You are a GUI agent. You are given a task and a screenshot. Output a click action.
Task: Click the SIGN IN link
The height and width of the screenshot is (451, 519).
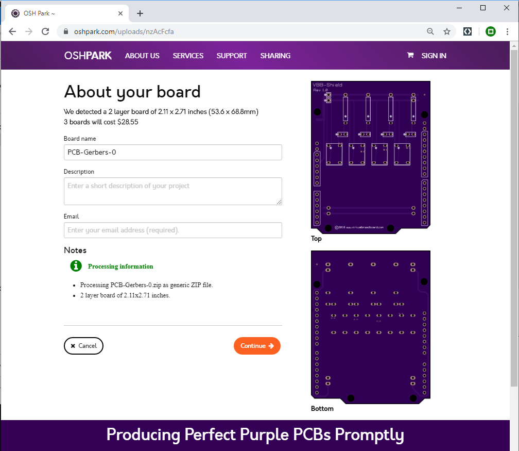[434, 56]
